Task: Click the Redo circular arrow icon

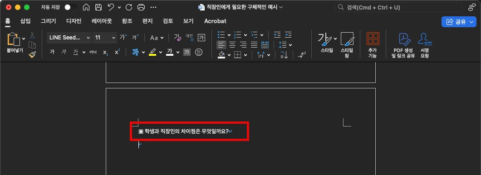Action: pos(129,7)
